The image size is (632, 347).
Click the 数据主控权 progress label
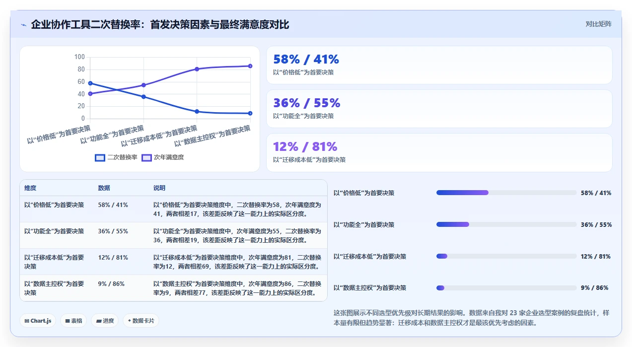click(x=370, y=288)
